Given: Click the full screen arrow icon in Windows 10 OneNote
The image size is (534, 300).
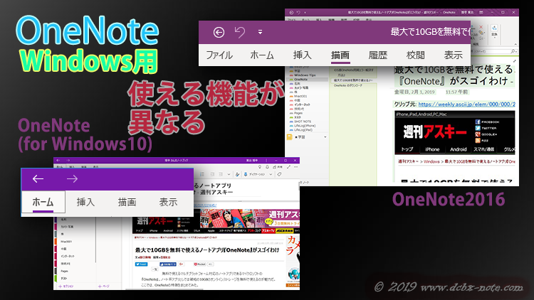Looking at the screenshot, I should point(288,167).
